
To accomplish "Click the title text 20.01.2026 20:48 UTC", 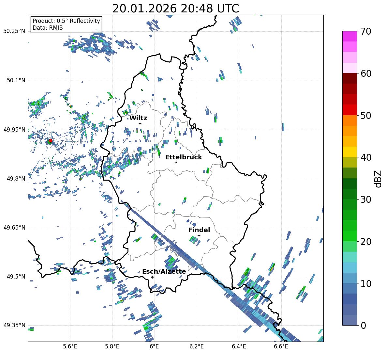I will (175, 8).
